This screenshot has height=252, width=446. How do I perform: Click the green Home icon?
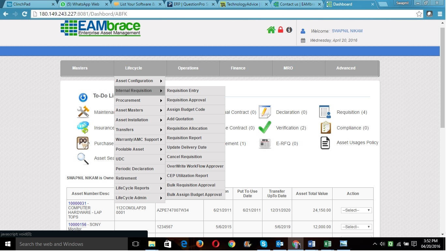coord(271,30)
